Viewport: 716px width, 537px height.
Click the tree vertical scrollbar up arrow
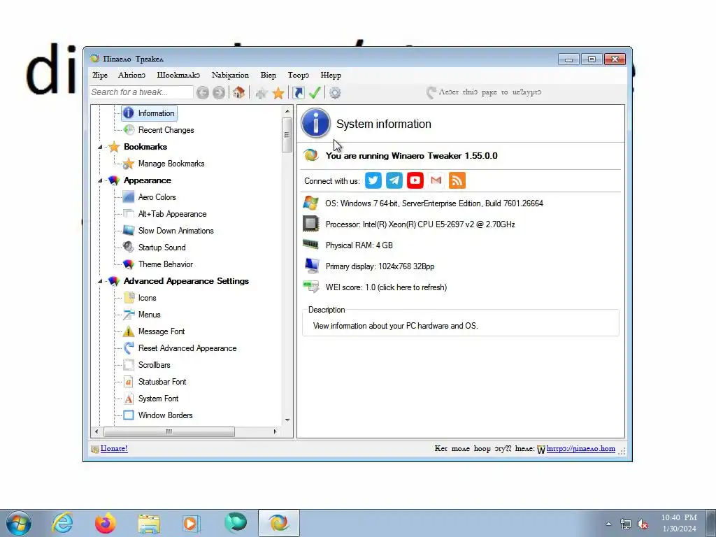pyautogui.click(x=287, y=111)
